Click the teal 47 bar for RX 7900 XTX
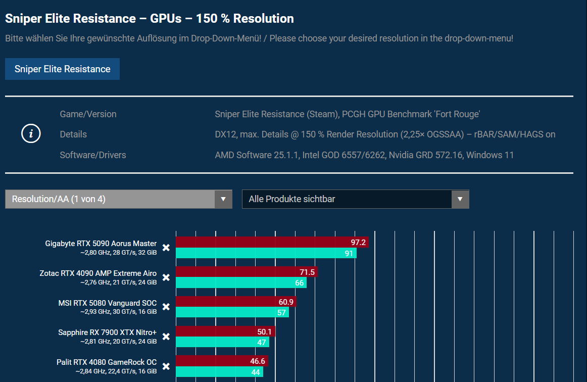This screenshot has width=587, height=382. click(x=222, y=342)
